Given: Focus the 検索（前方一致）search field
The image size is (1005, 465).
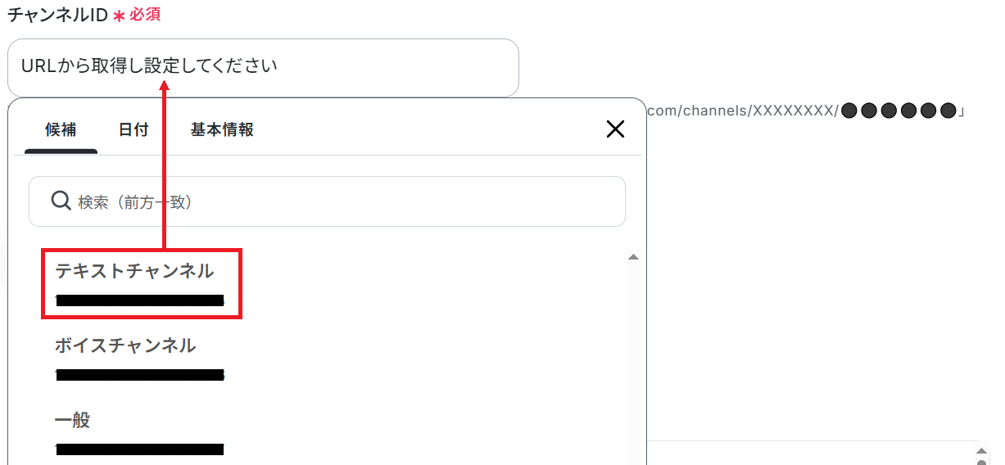Looking at the screenshot, I should pos(327,201).
